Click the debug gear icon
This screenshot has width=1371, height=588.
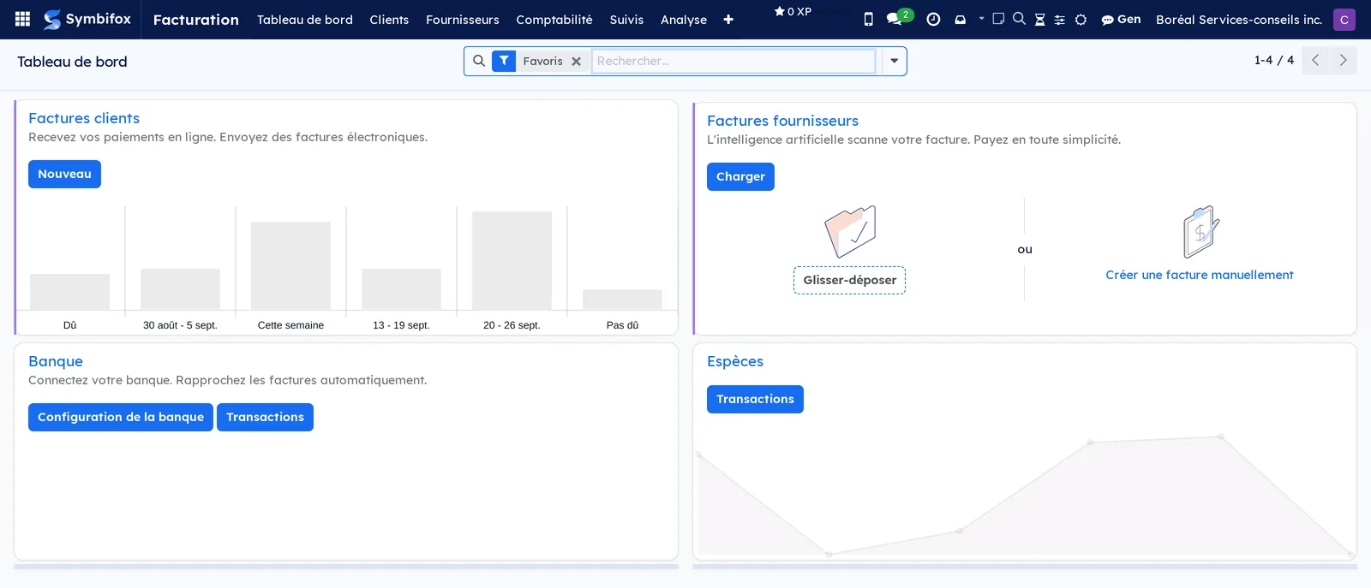click(1081, 20)
